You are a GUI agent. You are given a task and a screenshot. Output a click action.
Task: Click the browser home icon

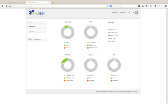tap(2, 6)
